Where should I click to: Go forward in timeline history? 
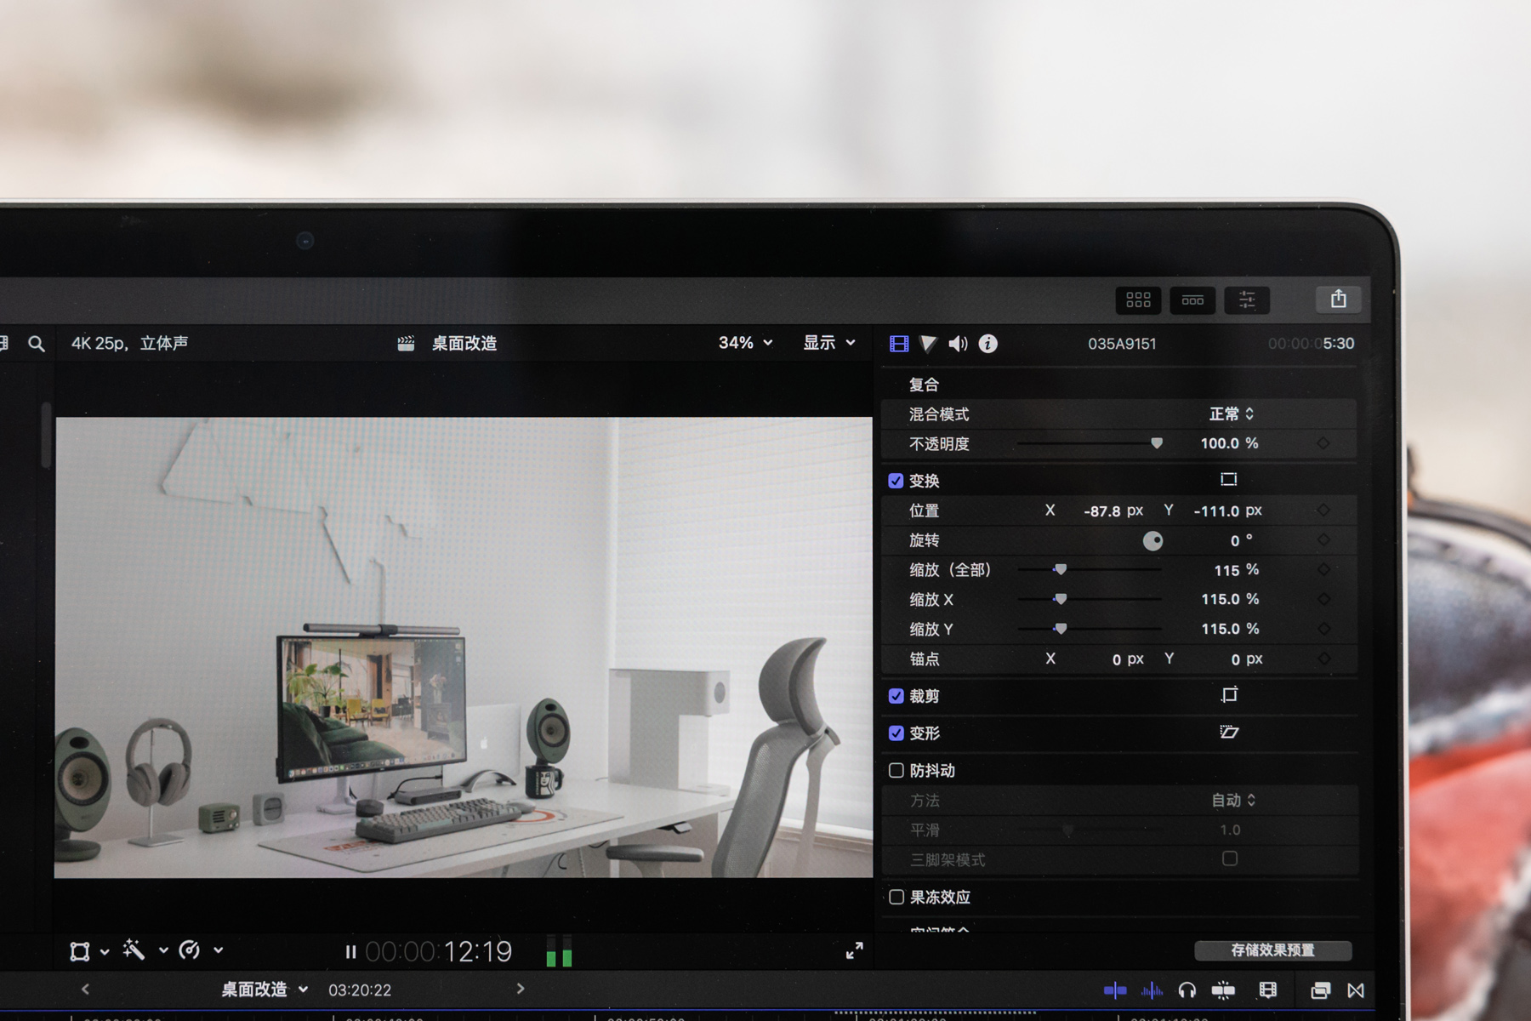click(521, 989)
